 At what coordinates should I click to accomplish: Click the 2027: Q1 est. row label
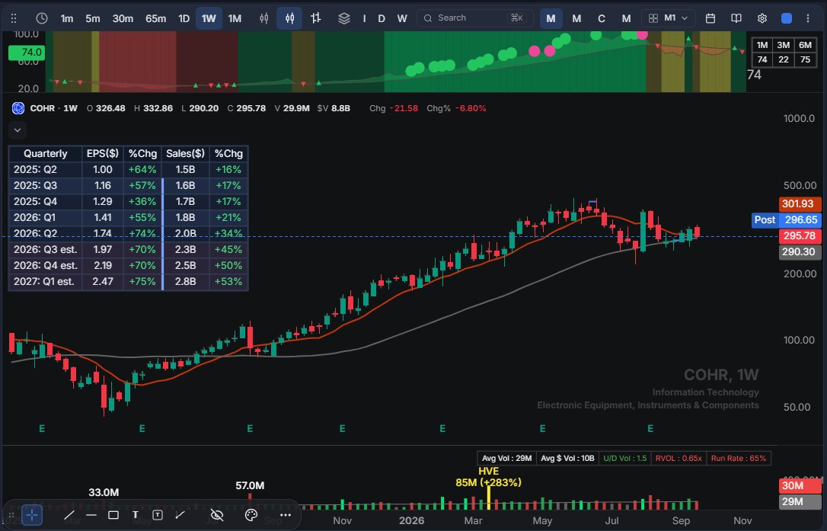(x=46, y=281)
